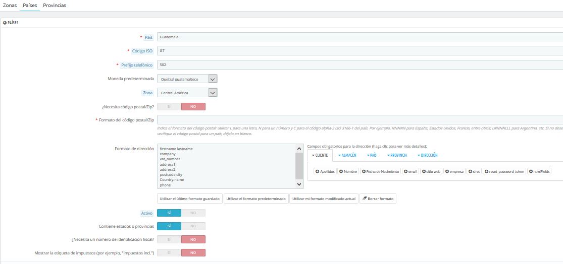Switch to the Zonas tab
563x264 pixels.
pyautogui.click(x=10, y=6)
